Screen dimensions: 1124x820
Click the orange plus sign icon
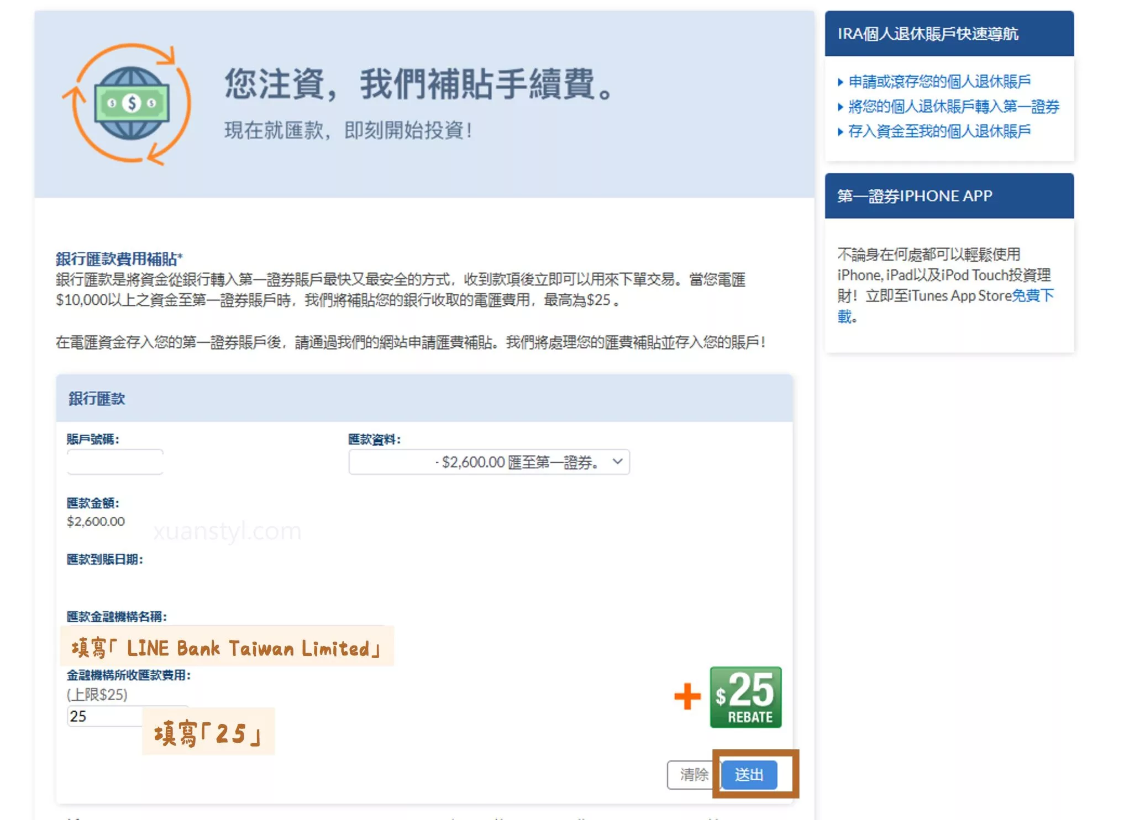[687, 696]
